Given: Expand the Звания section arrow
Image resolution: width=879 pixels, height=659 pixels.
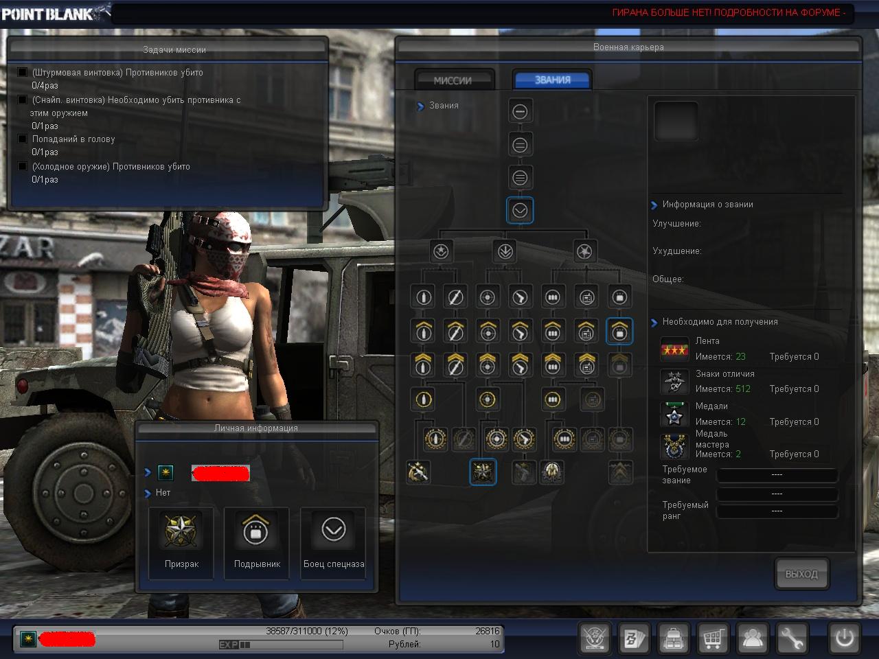Looking at the screenshot, I should click(420, 106).
